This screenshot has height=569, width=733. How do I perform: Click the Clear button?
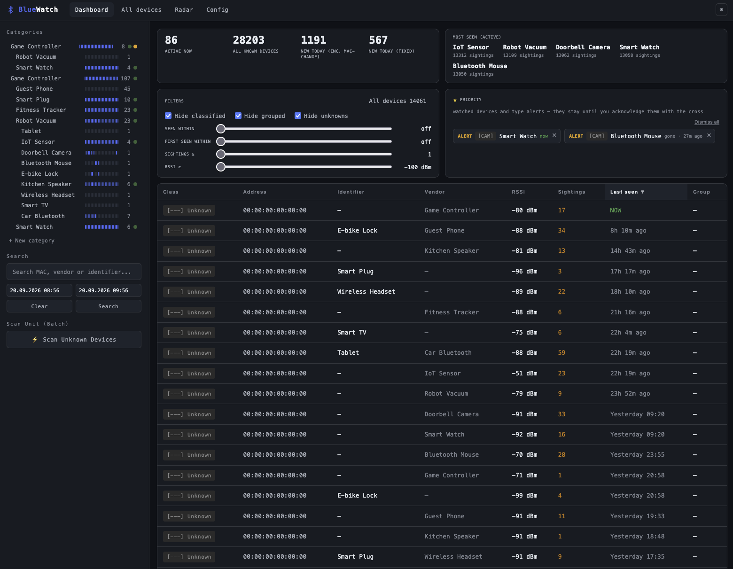point(39,306)
